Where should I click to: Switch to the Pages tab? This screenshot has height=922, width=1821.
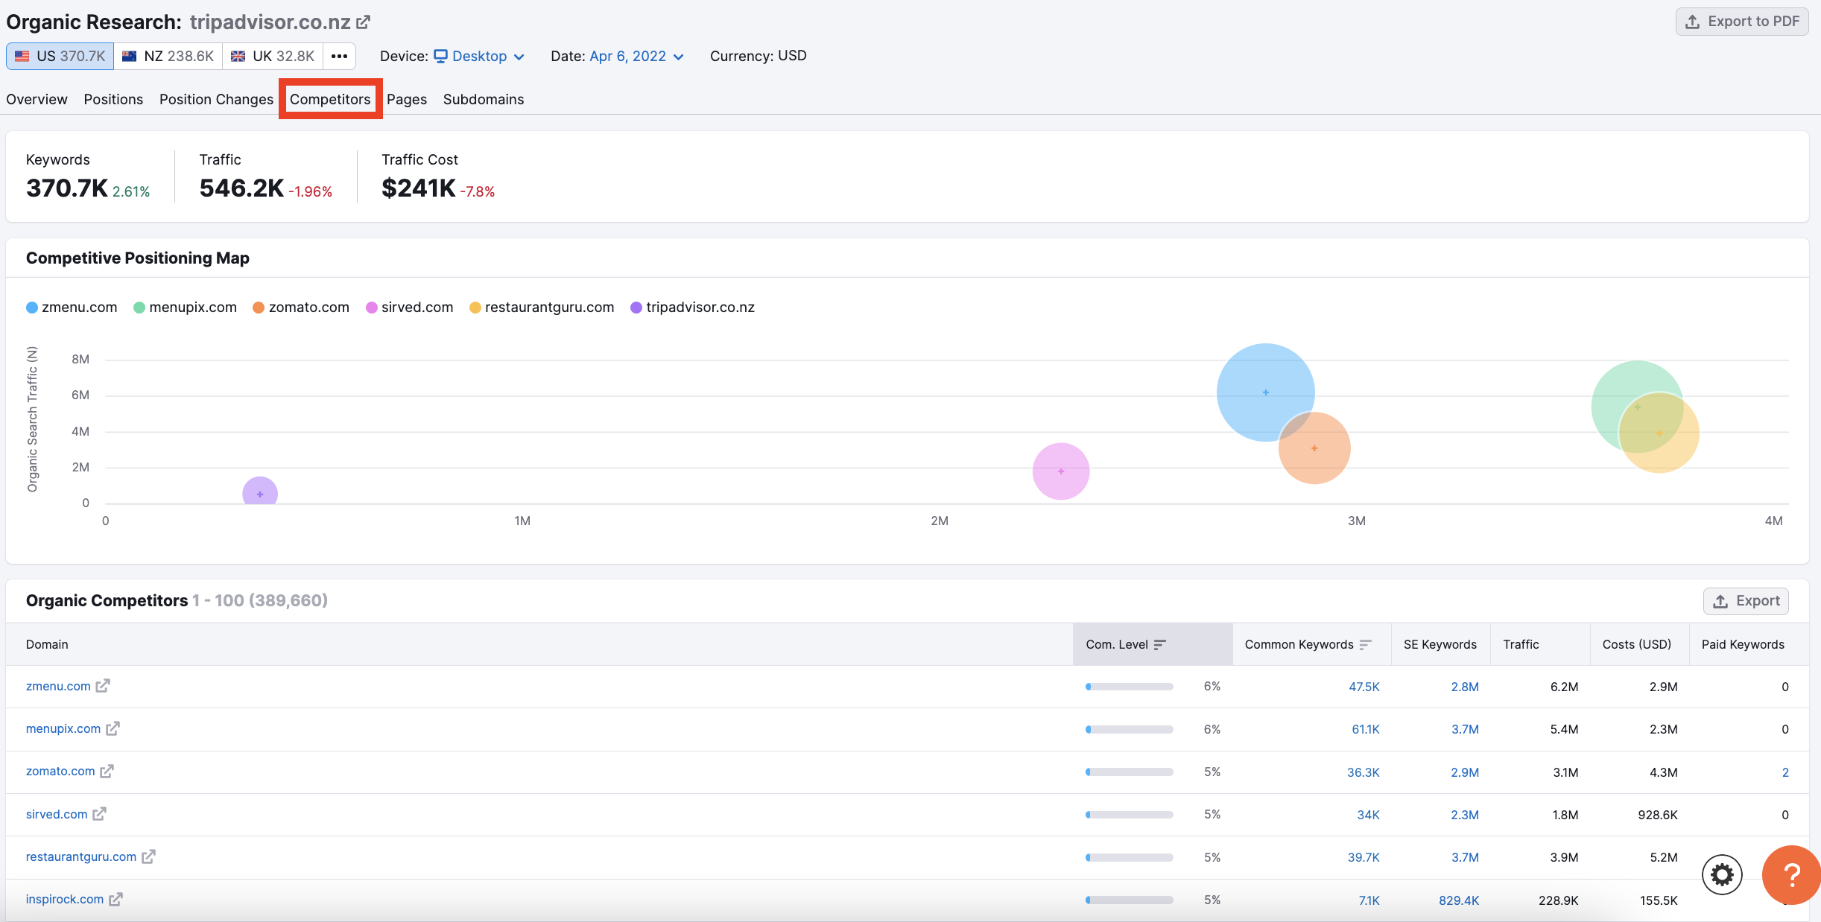407,99
